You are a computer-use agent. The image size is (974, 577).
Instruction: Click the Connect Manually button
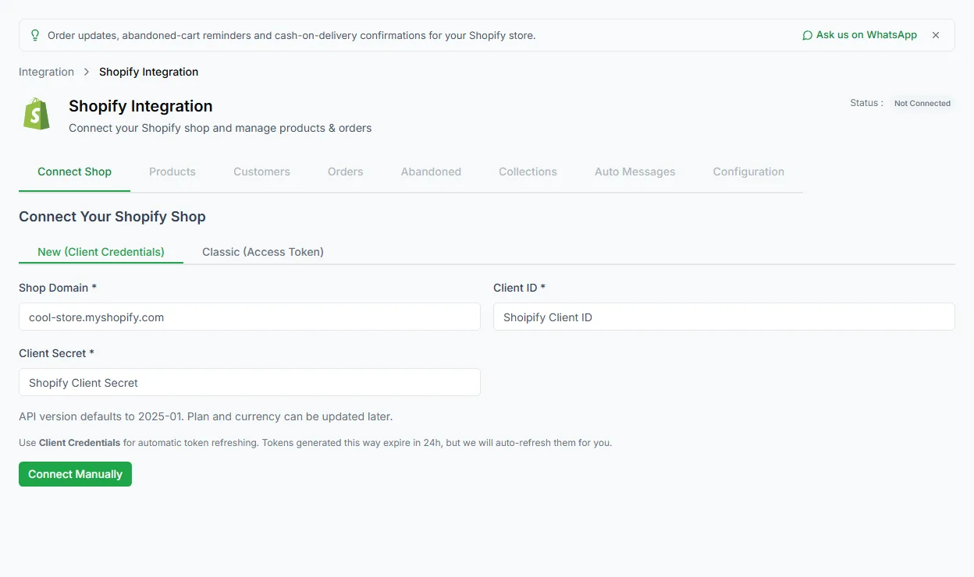[x=75, y=474]
